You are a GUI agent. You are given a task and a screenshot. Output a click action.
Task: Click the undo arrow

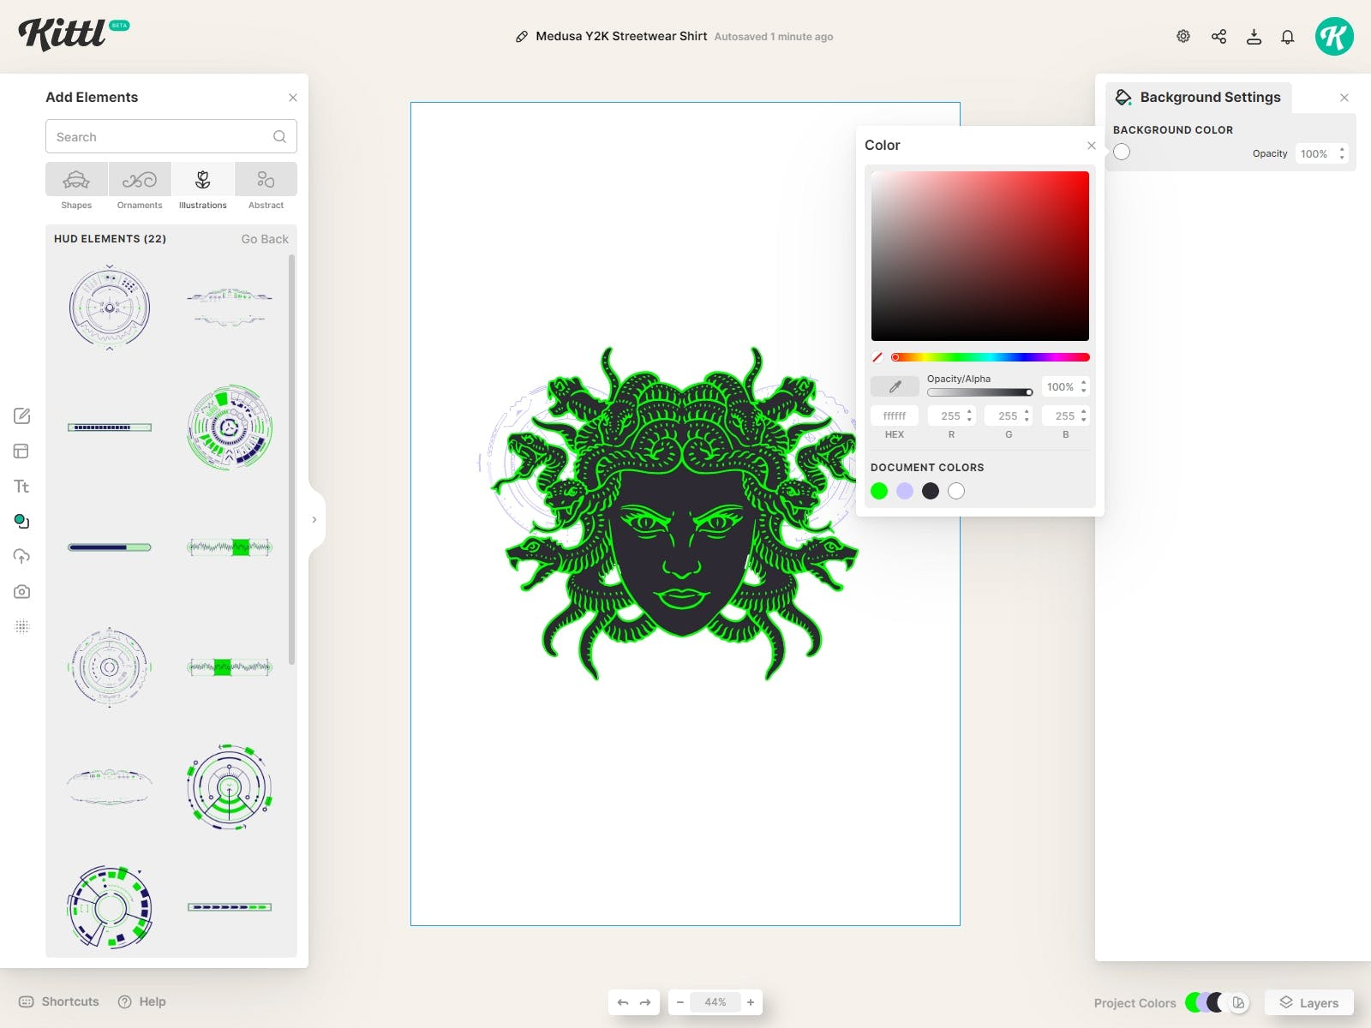point(623,1002)
